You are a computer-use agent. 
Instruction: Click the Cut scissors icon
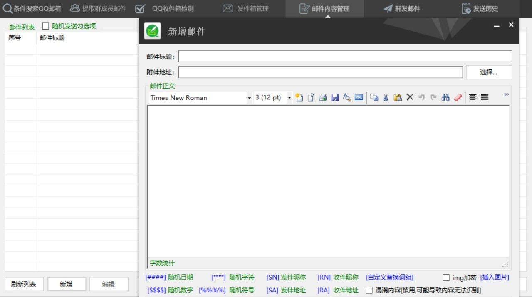[386, 97]
